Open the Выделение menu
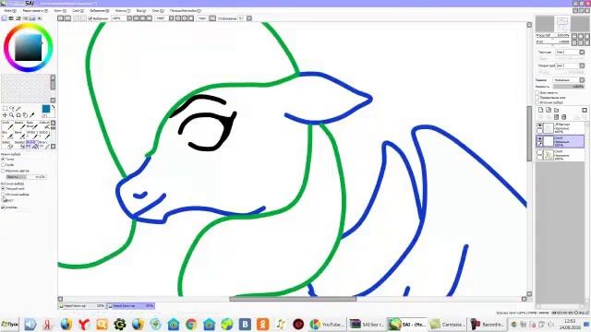 pos(100,10)
